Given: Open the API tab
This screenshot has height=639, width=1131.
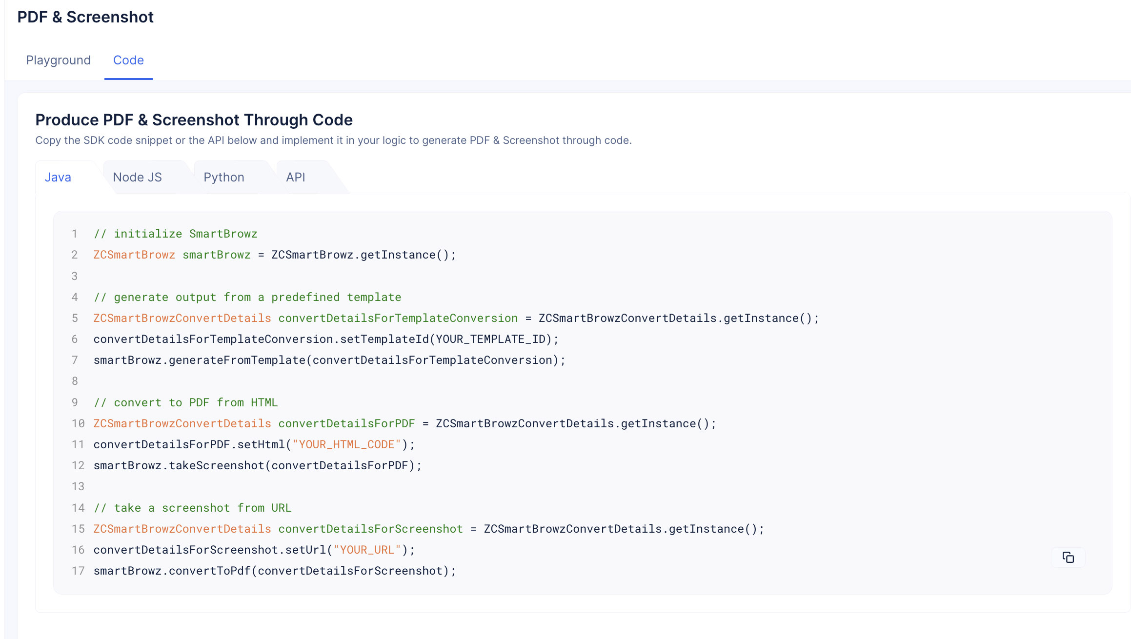Looking at the screenshot, I should point(296,177).
